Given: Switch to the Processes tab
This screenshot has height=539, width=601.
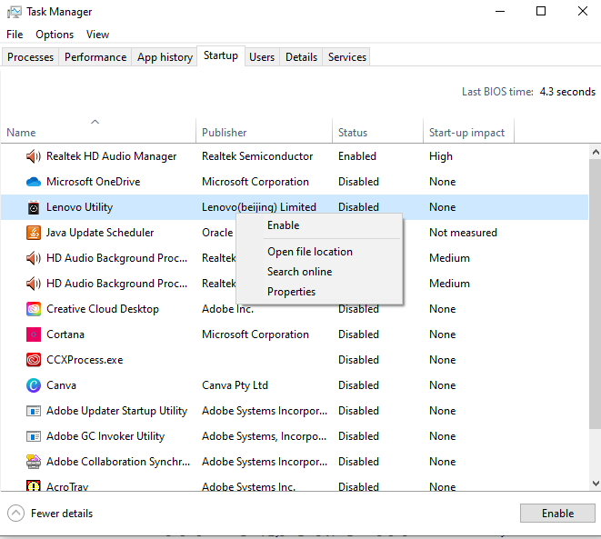Looking at the screenshot, I should [x=30, y=57].
